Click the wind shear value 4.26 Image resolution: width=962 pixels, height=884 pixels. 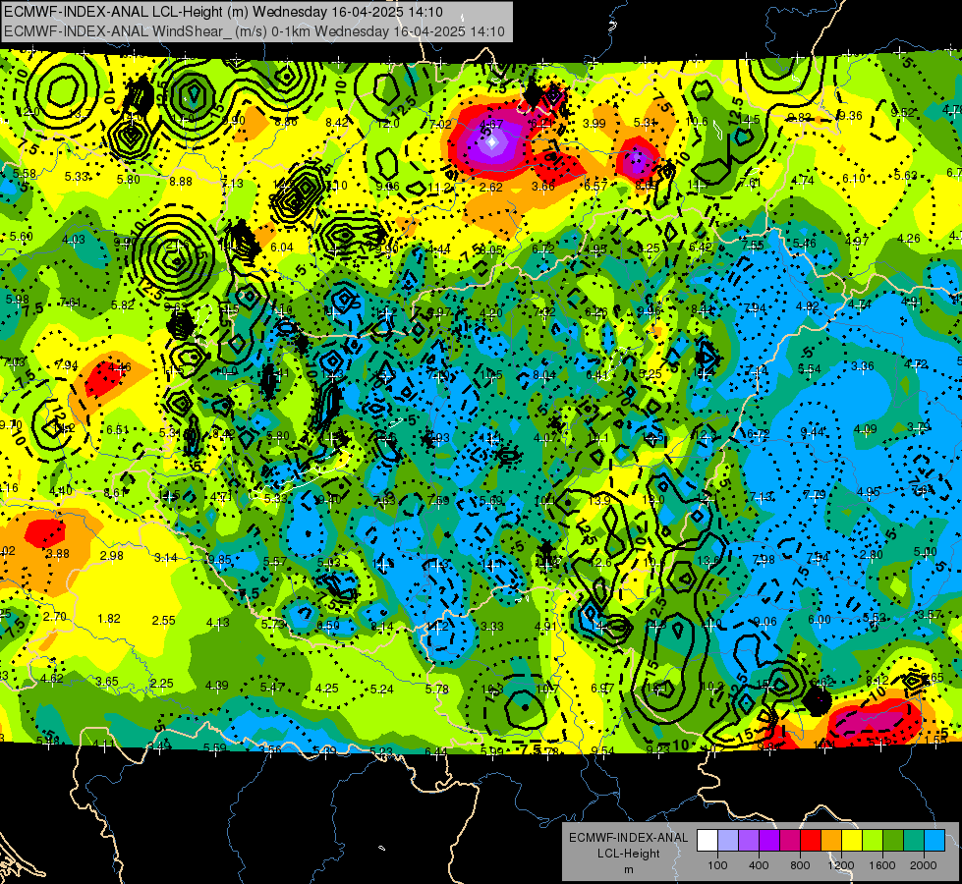point(909,238)
